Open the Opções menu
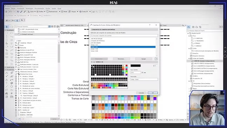The image size is (227, 128). tap(48, 8)
